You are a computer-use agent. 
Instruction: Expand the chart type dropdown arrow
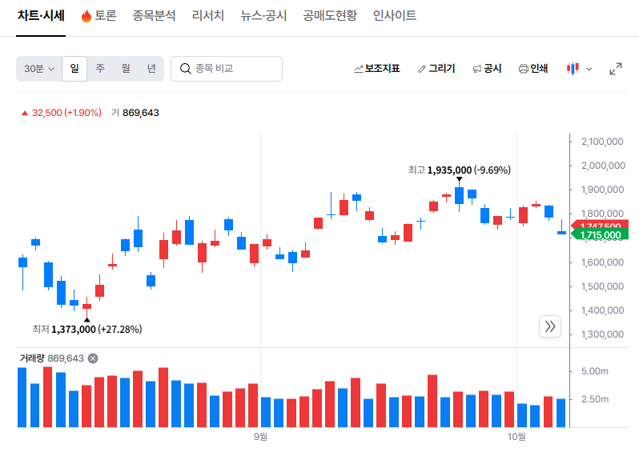pyautogui.click(x=589, y=70)
